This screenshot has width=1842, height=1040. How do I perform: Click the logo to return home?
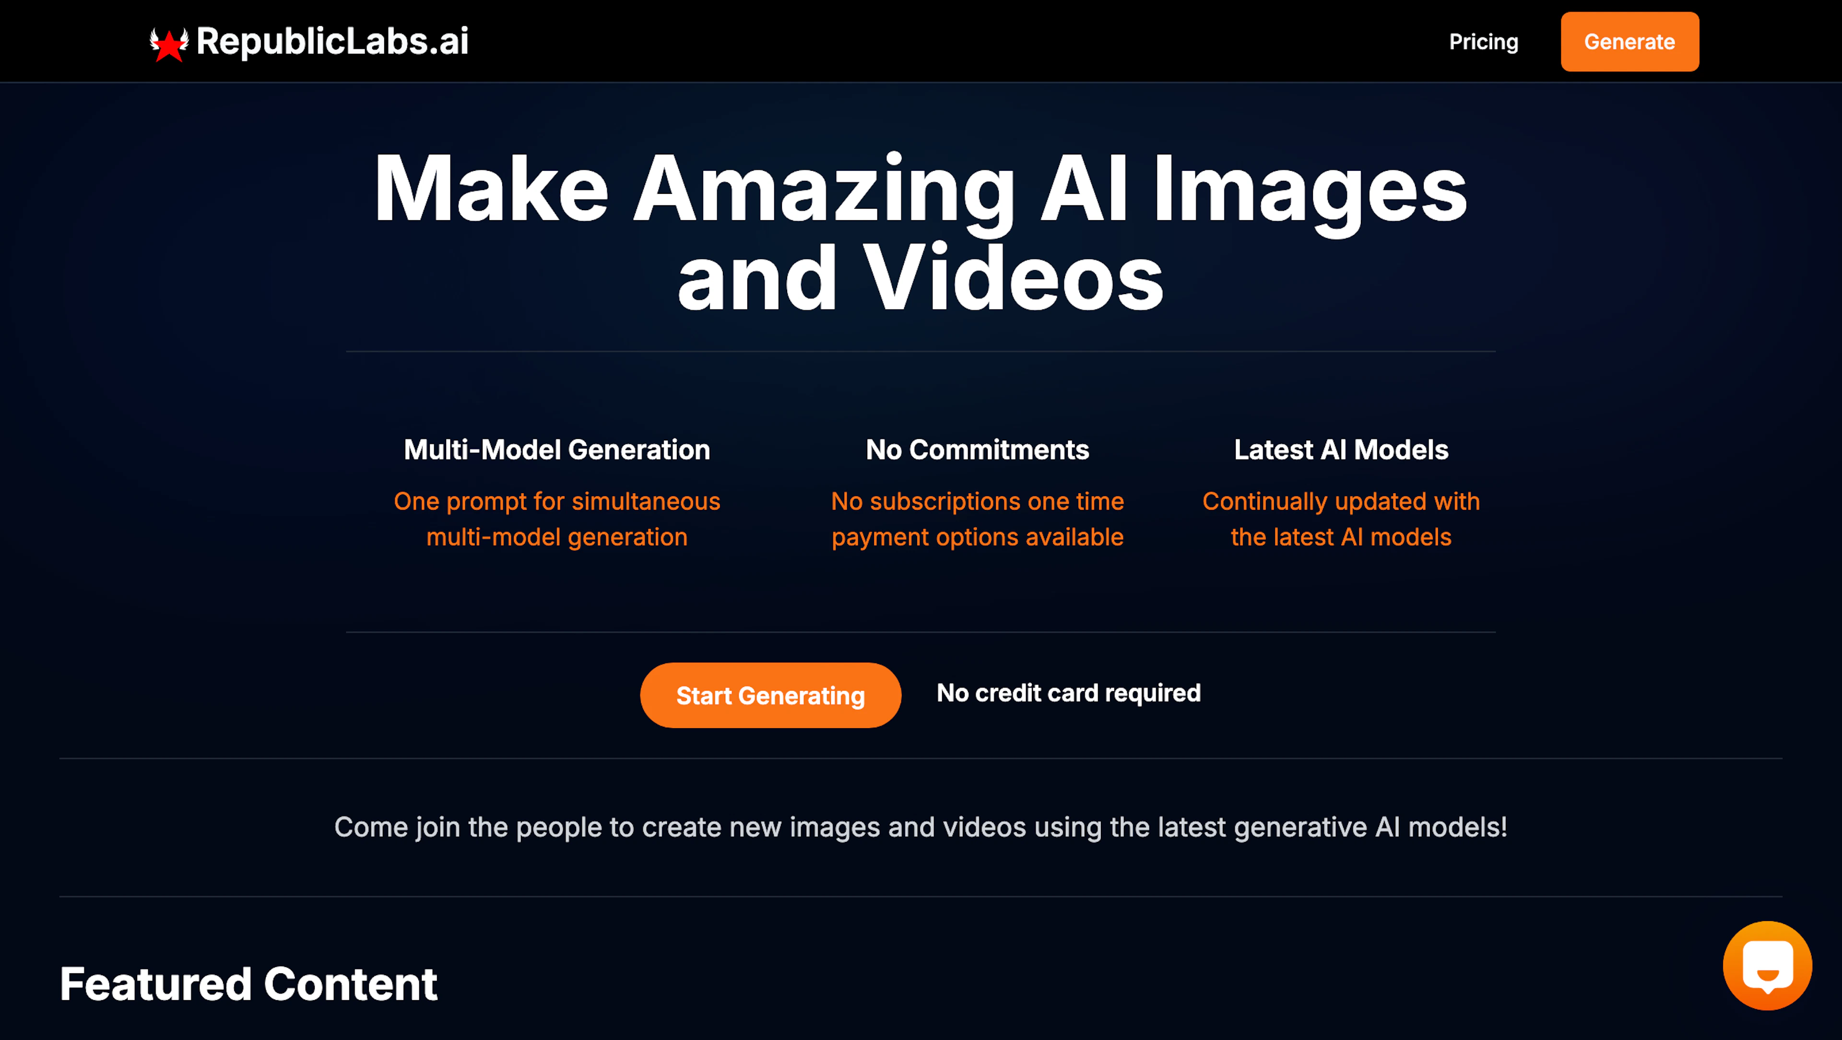pyautogui.click(x=307, y=41)
